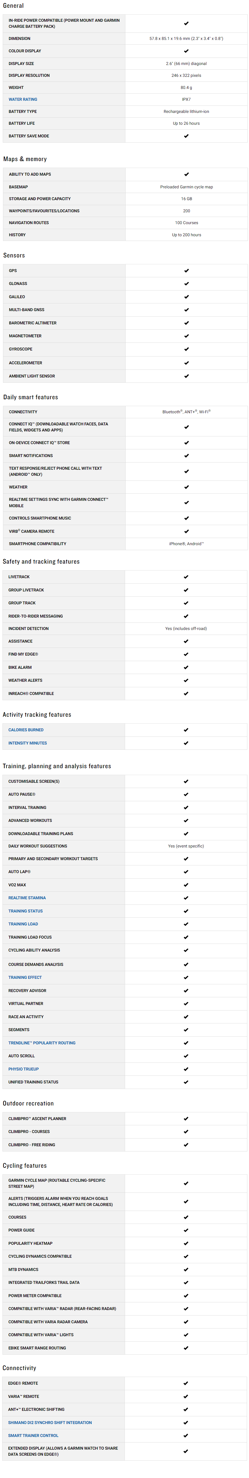Click the checkmark beside Bike Alarm

186,668
